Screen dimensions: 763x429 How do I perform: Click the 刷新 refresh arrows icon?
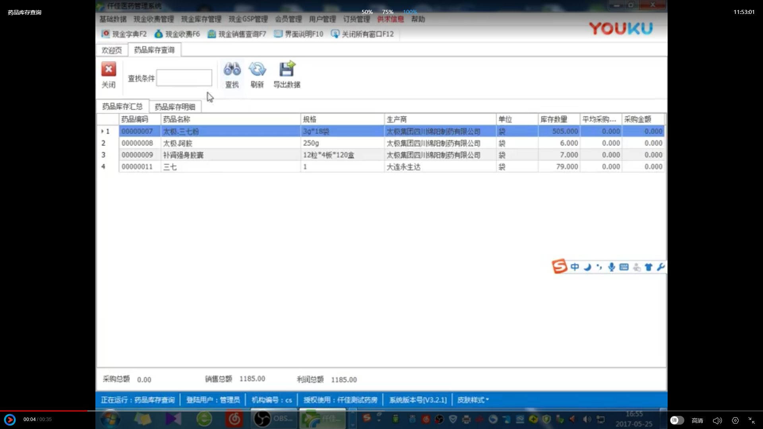point(257,69)
